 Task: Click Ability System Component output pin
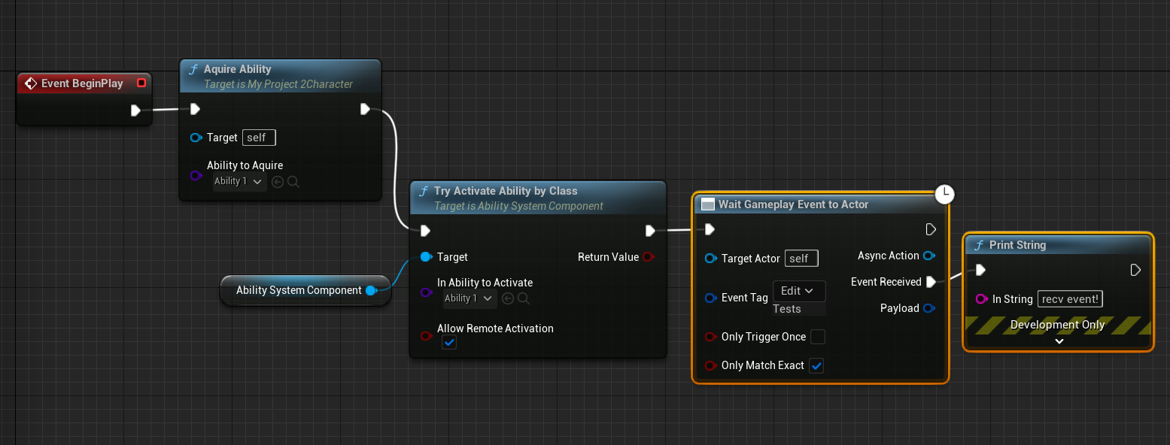tap(371, 290)
